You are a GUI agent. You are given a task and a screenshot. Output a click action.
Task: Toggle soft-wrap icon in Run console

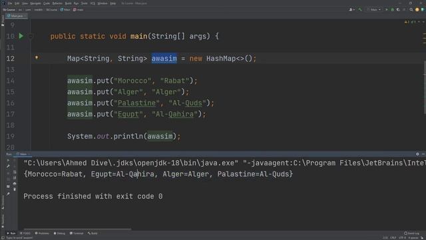15,172
